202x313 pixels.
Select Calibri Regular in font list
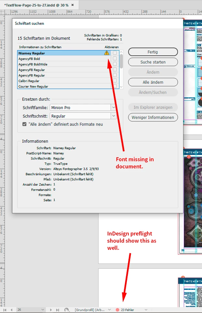tap(64, 81)
